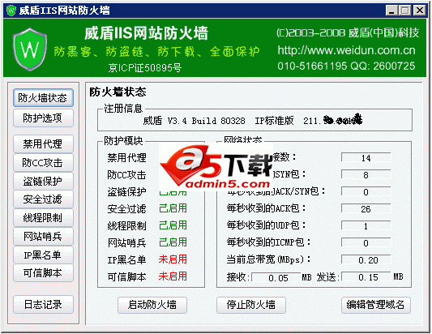
Task: Click the 停止防火墙 button
Action: (251, 305)
